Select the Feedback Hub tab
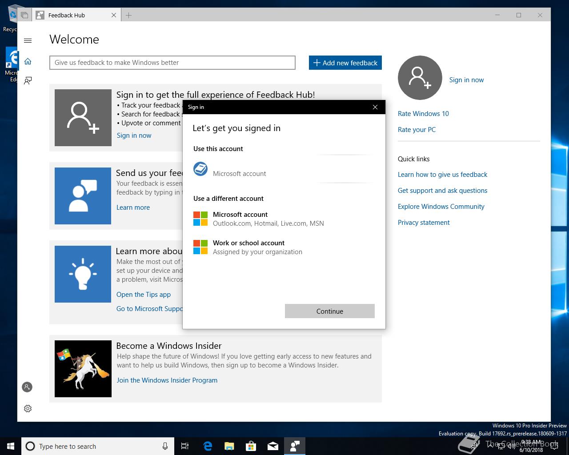 coord(76,15)
